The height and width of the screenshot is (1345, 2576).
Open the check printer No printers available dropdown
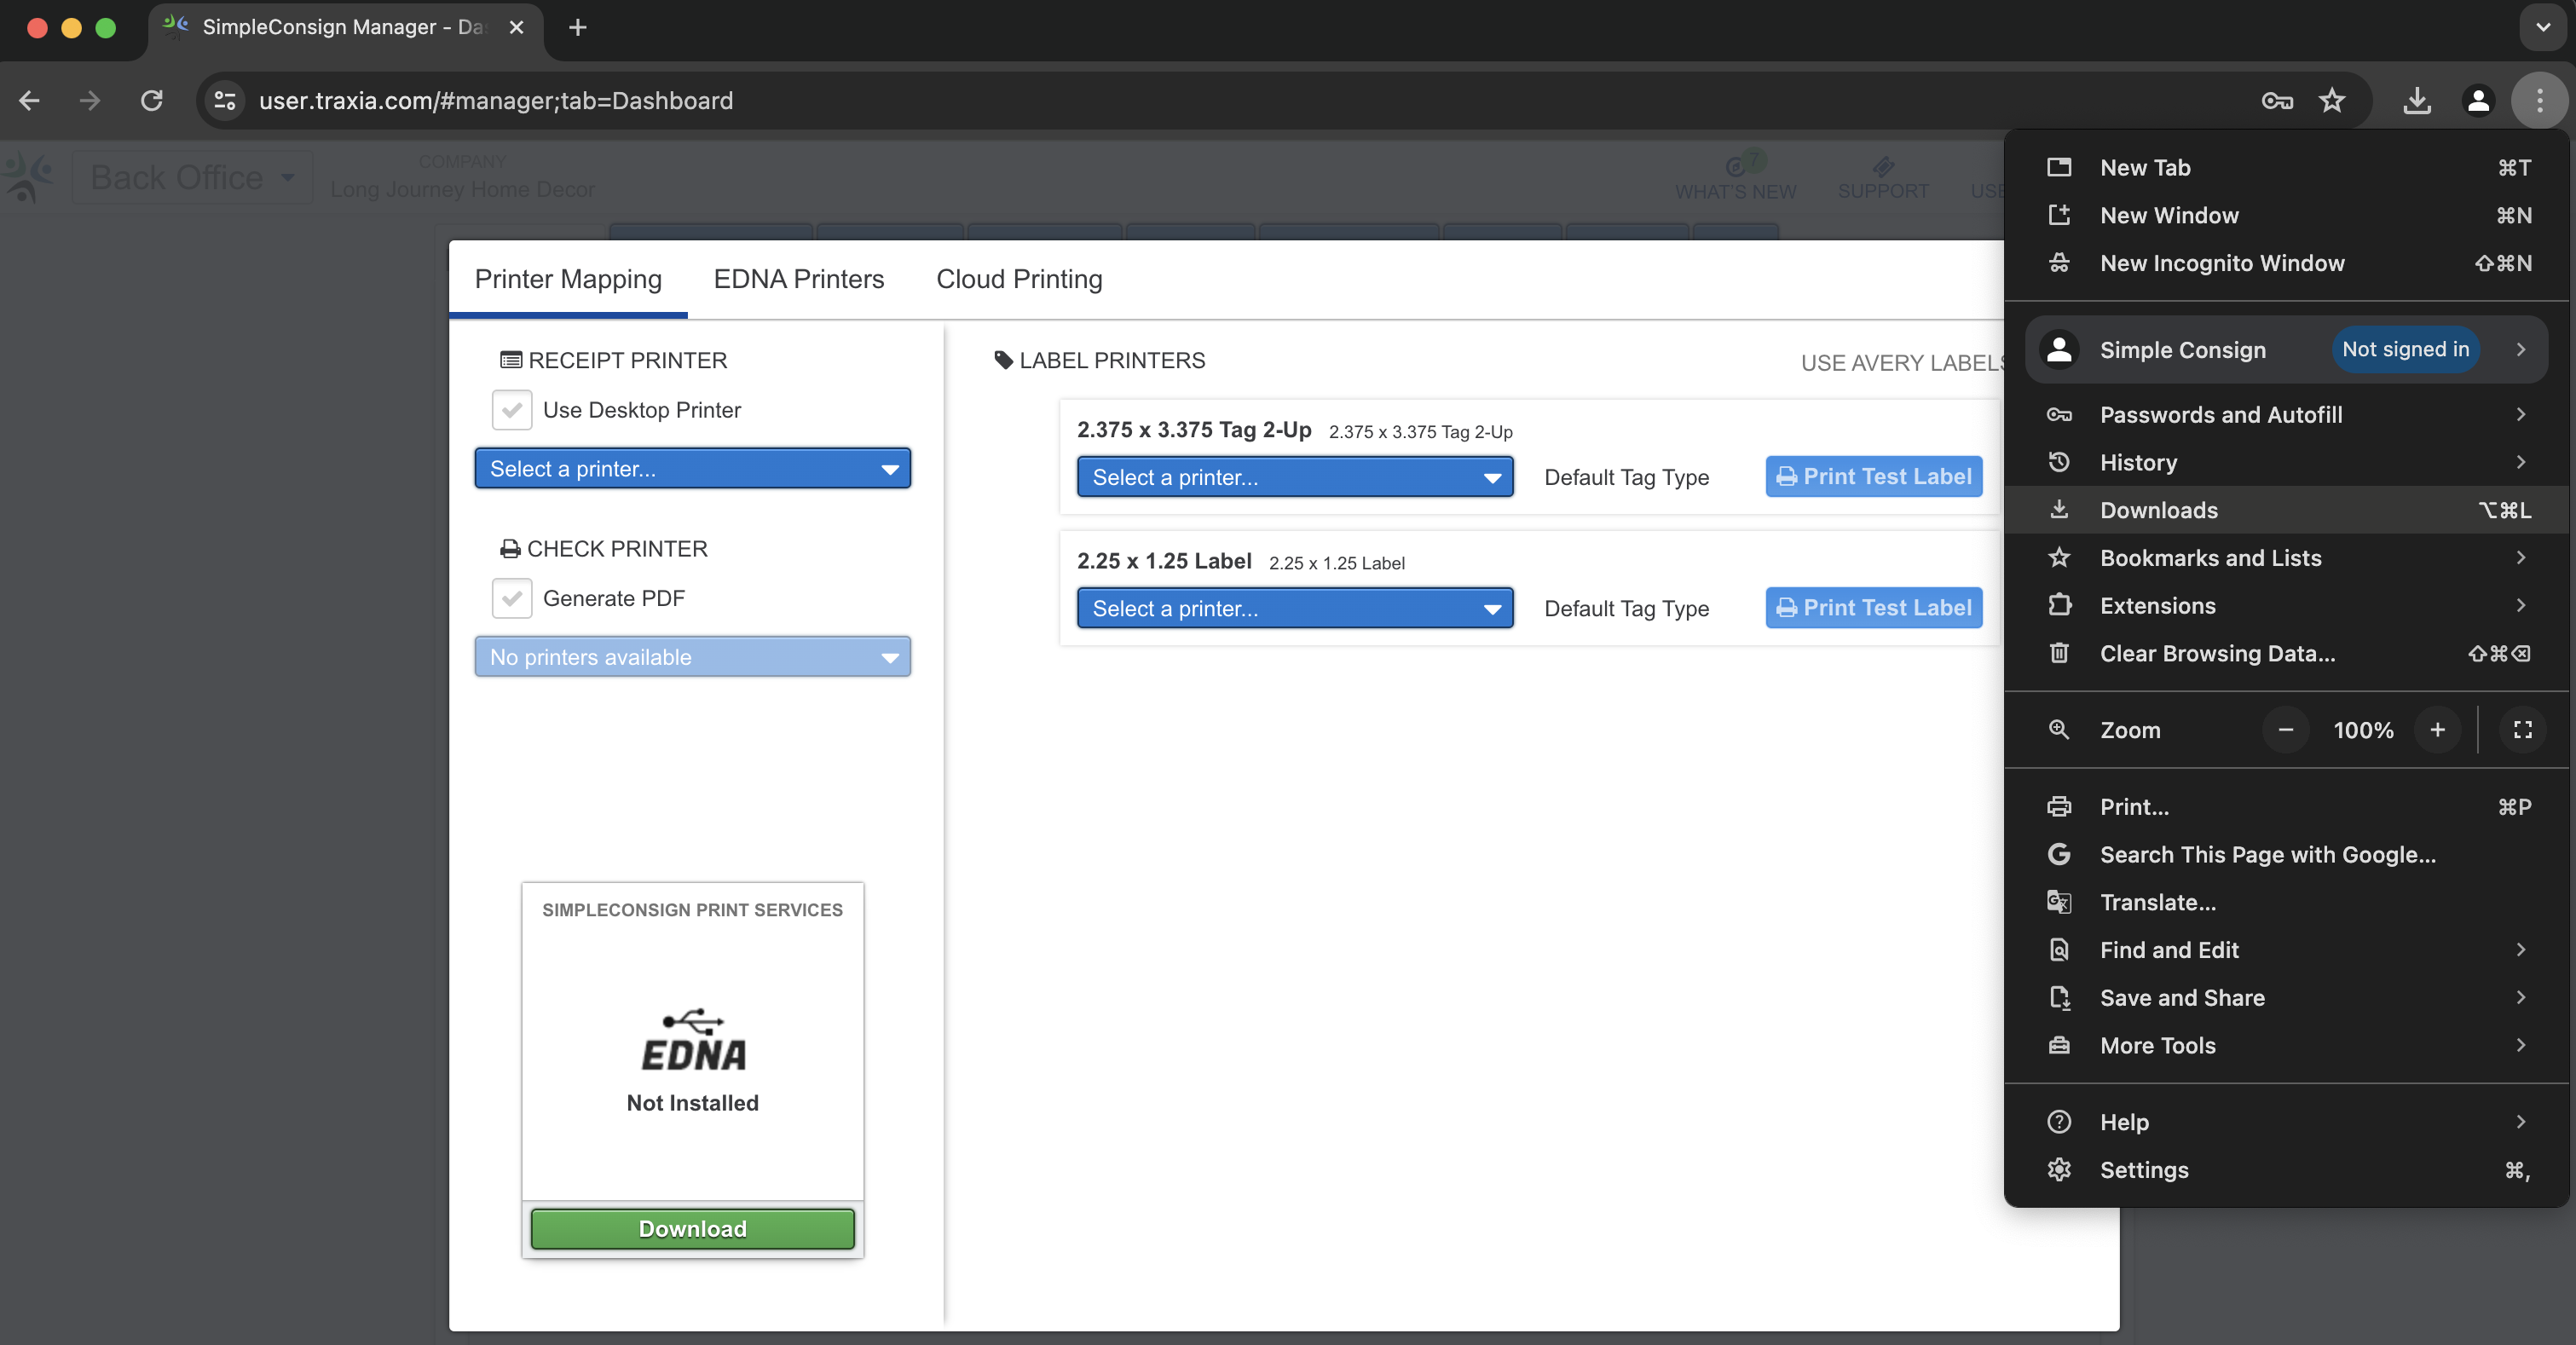[x=692, y=657]
